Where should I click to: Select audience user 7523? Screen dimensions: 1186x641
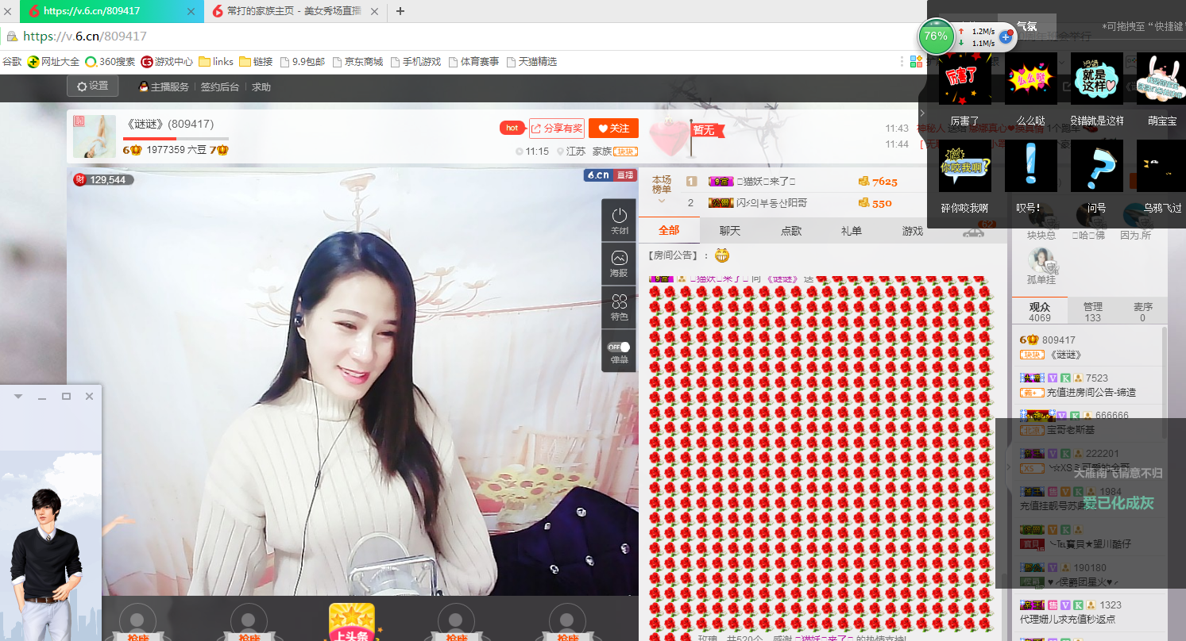coord(1088,385)
